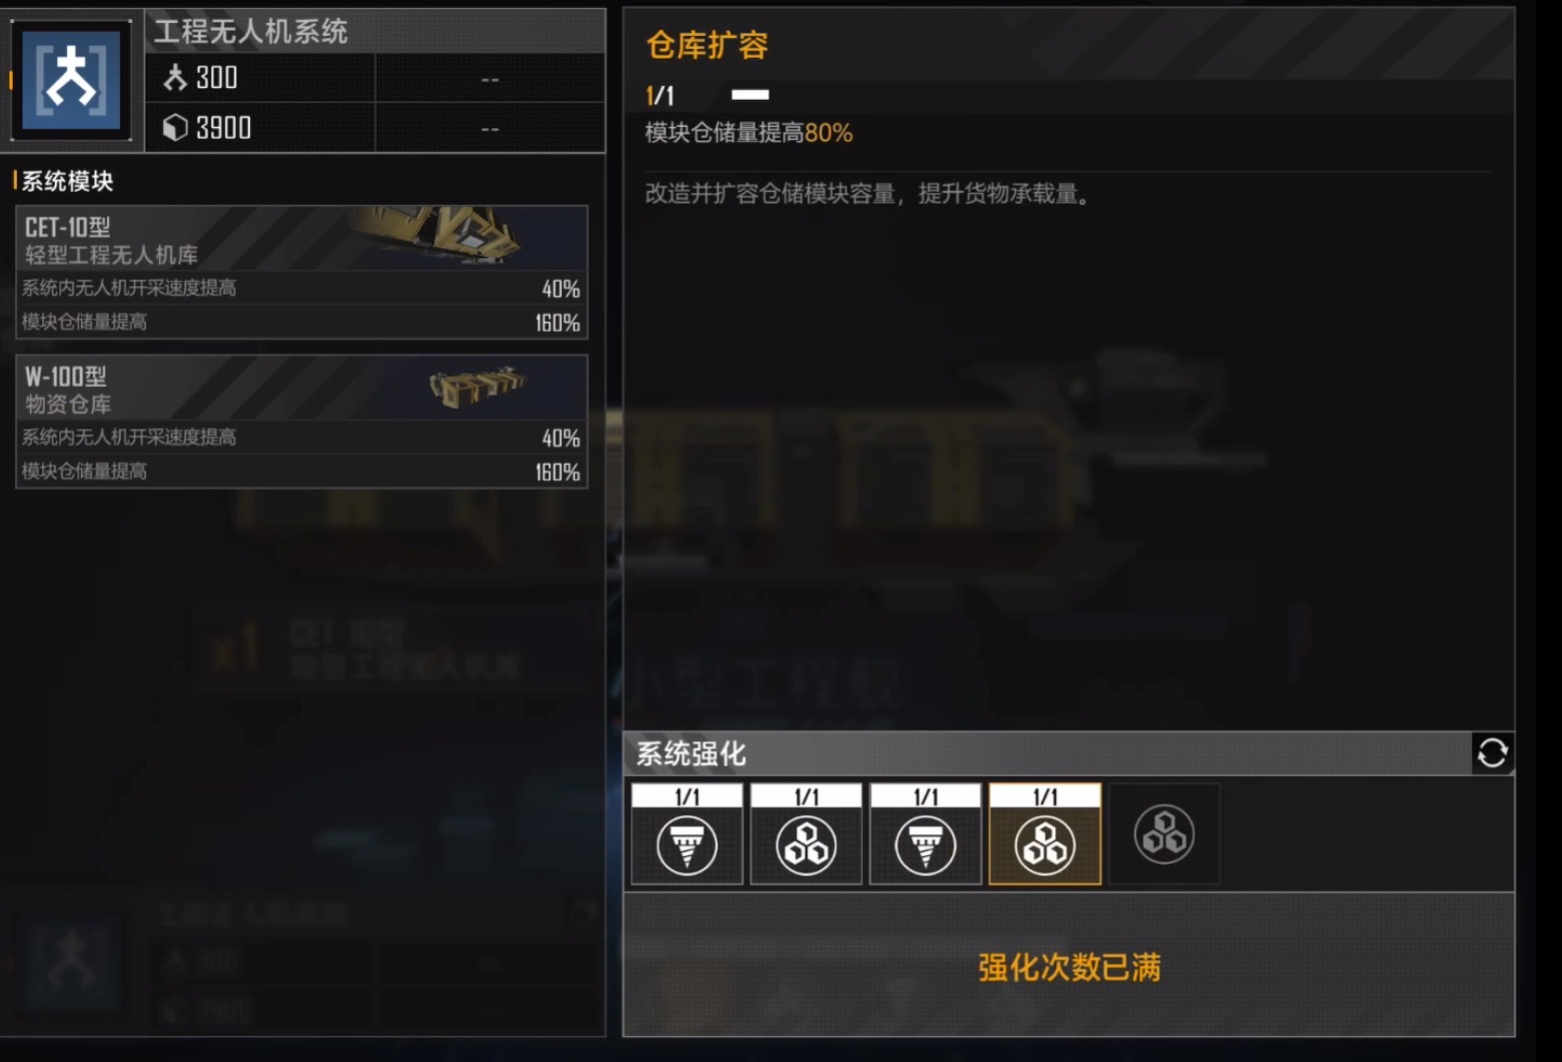Click the 强化次数已满 button

tap(1068, 966)
